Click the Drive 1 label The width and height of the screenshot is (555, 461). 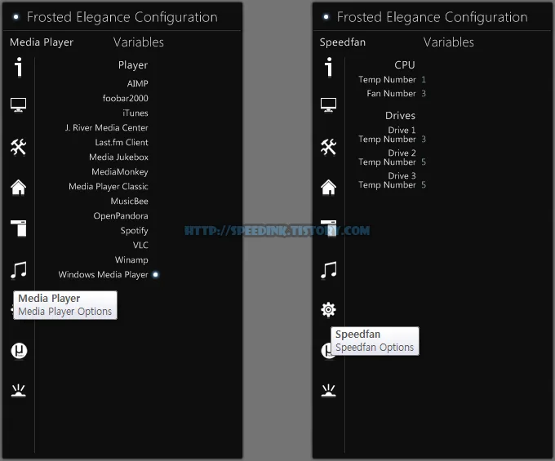402,130
